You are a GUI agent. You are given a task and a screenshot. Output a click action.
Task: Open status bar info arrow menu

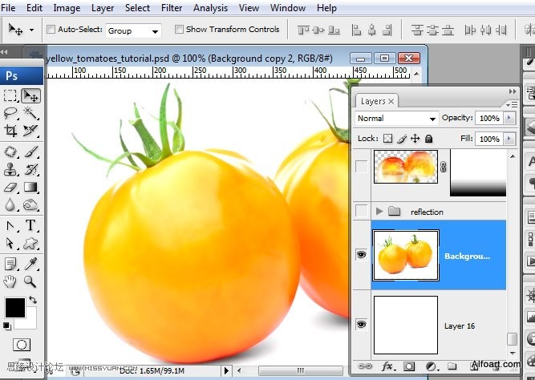tap(226, 370)
